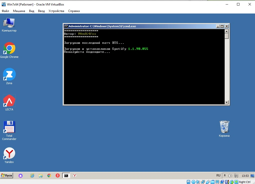The image size is (255, 184).
Task: Click the green 1.1.90.855 version text
Action: coord(138,49)
